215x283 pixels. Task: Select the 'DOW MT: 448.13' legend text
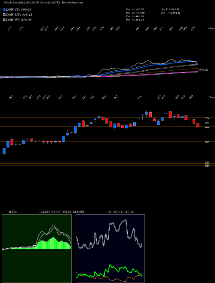pos(19,15)
